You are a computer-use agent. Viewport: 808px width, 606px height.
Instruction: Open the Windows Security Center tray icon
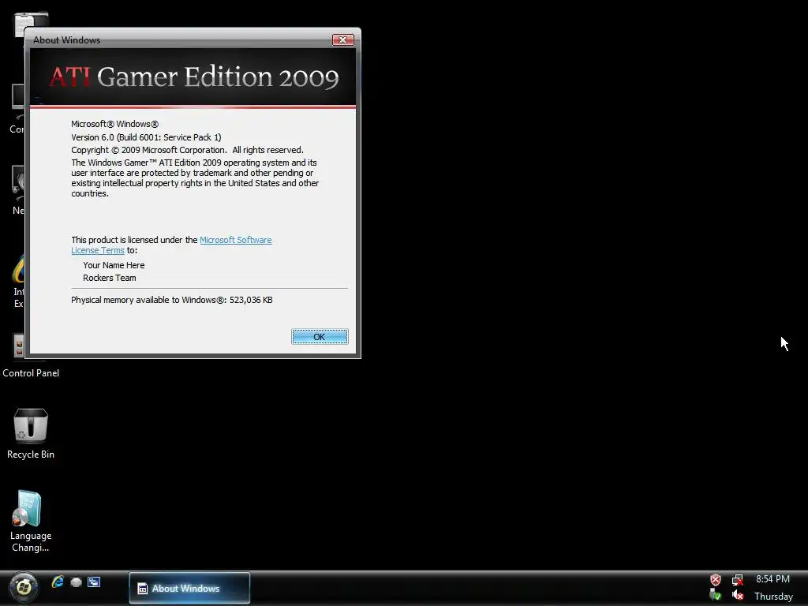pos(715,580)
